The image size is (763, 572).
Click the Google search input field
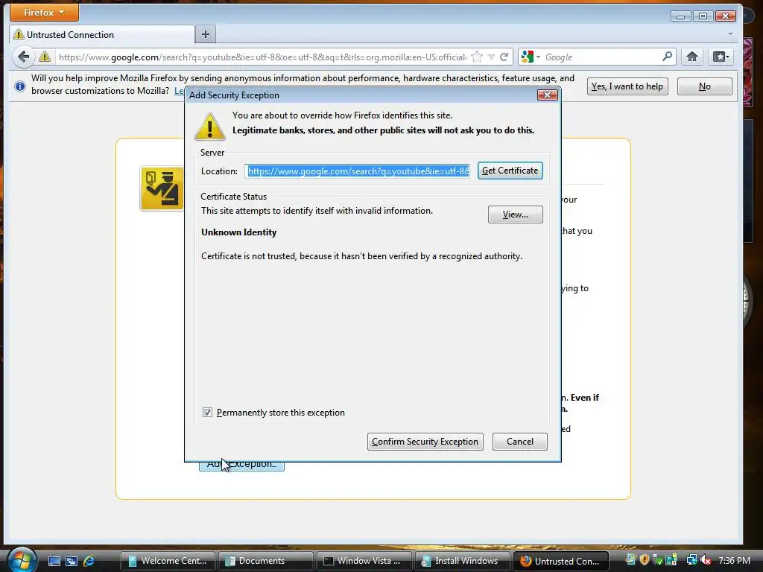(x=601, y=57)
